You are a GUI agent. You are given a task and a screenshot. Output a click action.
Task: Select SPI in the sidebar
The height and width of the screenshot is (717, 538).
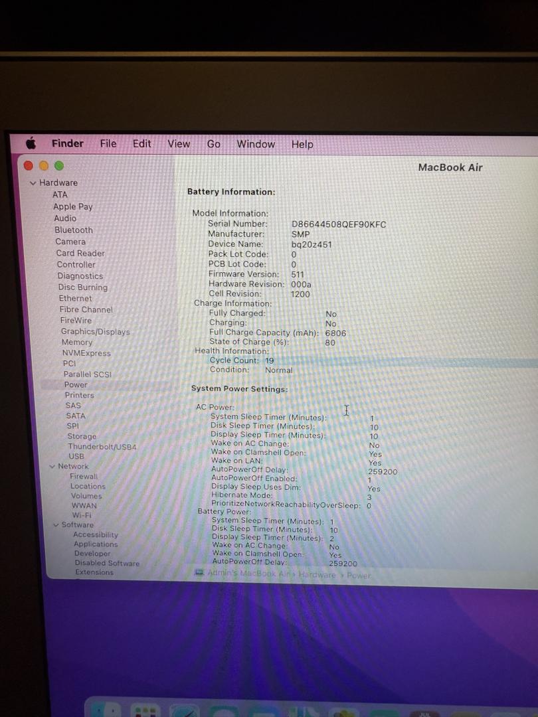tap(73, 426)
